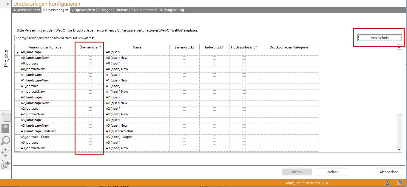Click the blue user icon in status bar

[387, 183]
